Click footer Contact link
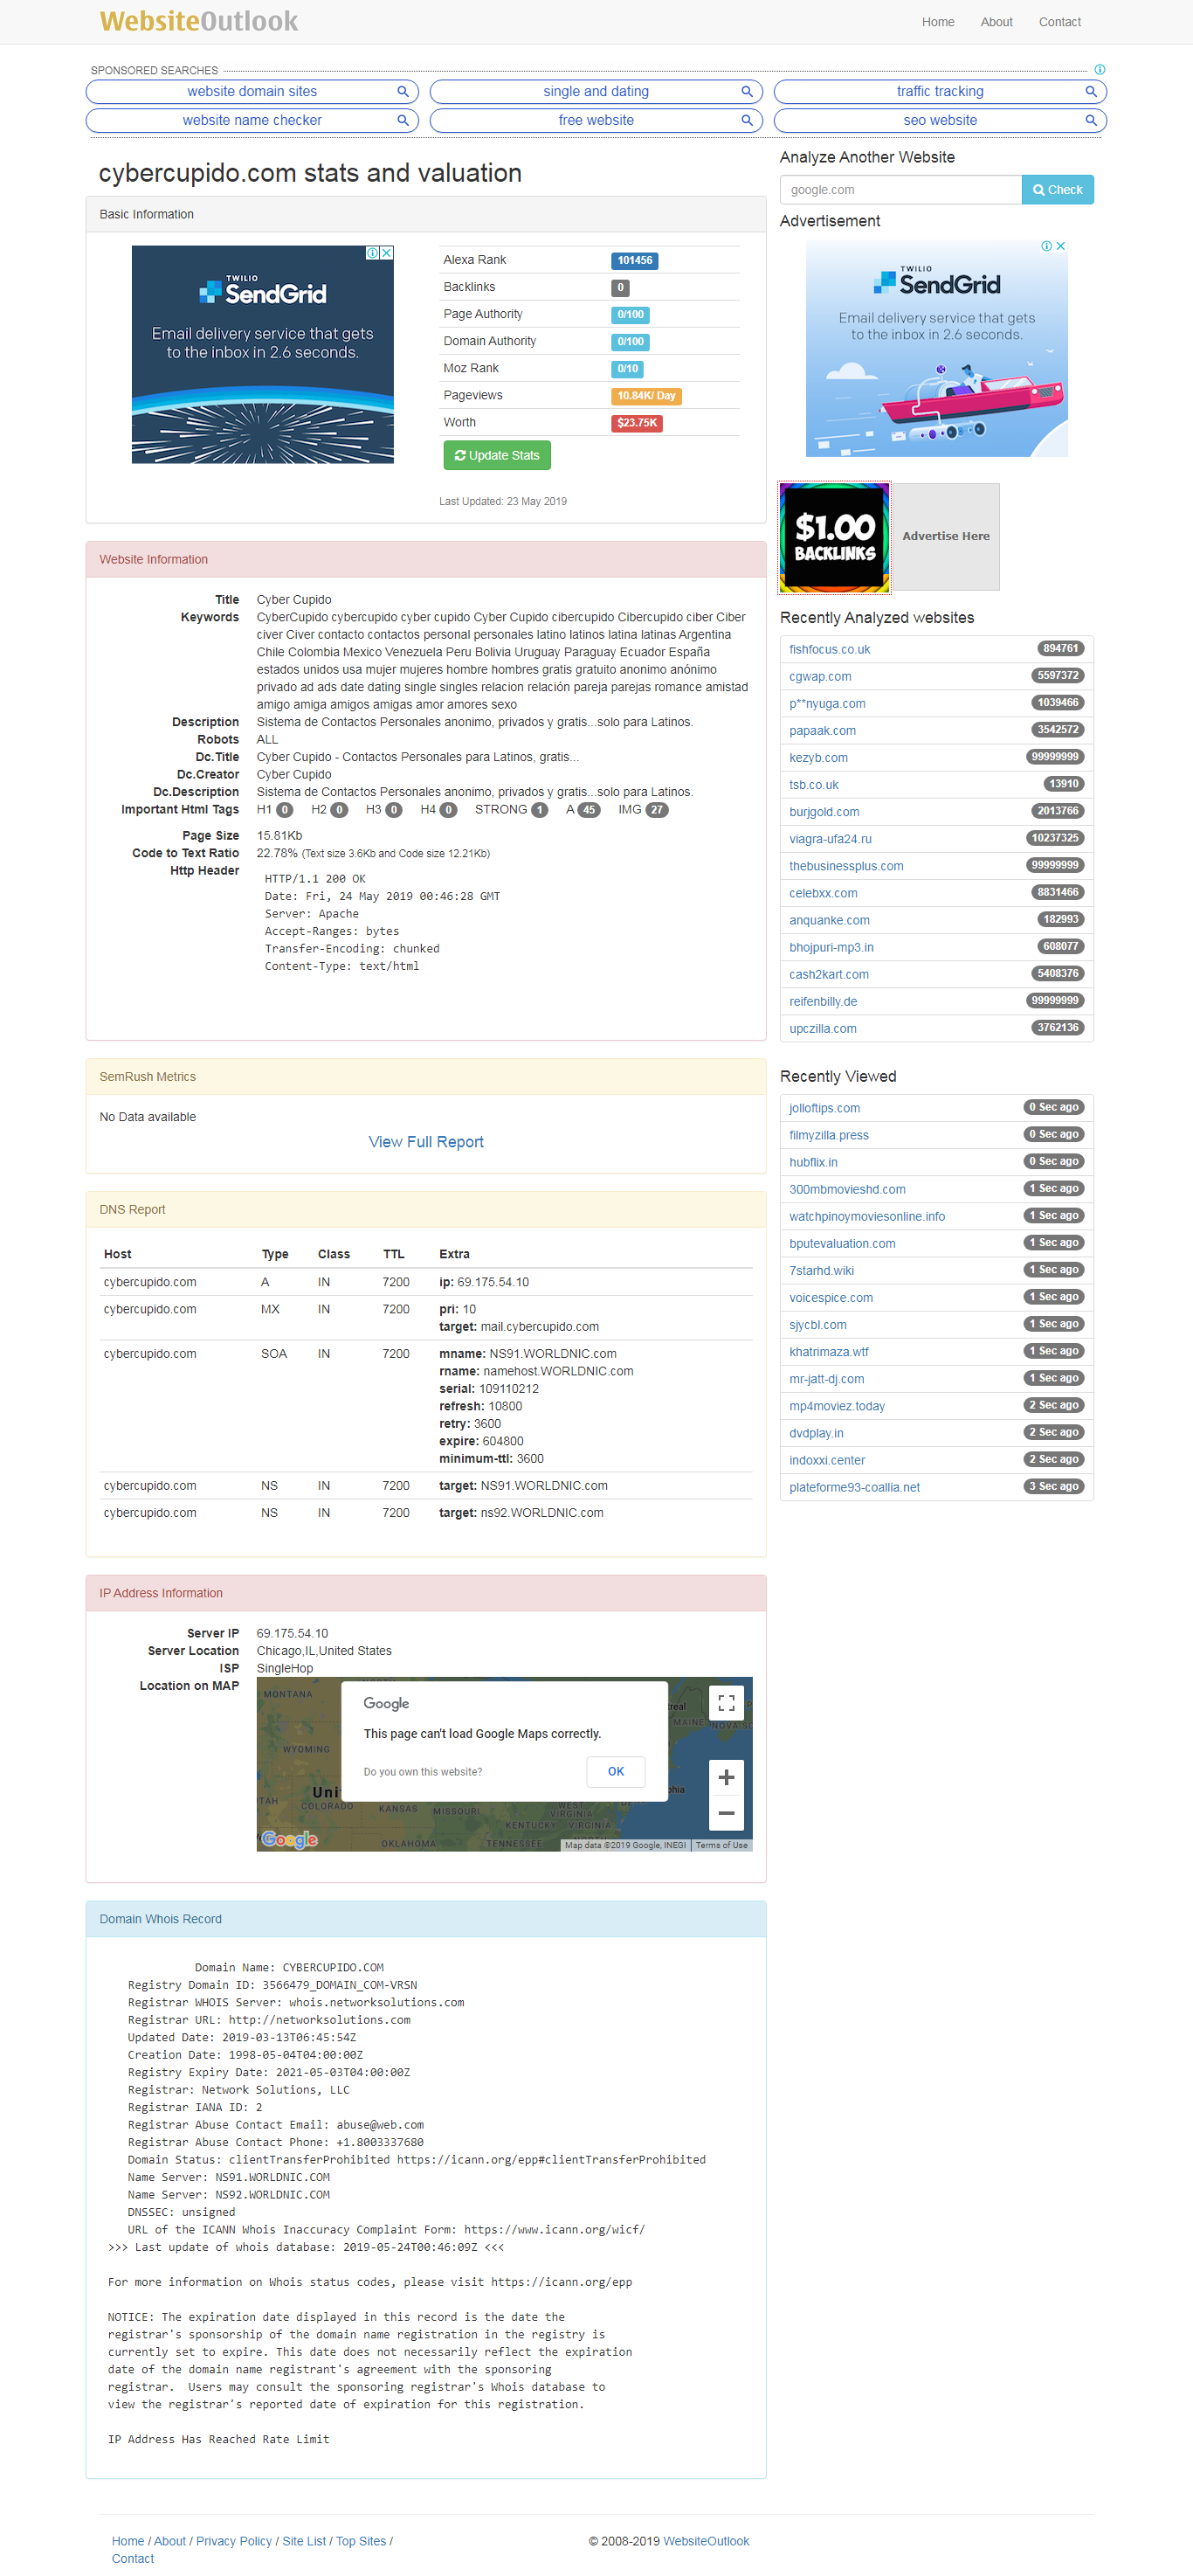The image size is (1193, 2576). (132, 2559)
